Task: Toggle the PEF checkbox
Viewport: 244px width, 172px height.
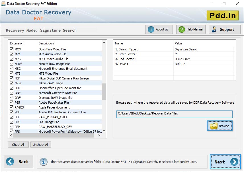Action: [x=11, y=117]
